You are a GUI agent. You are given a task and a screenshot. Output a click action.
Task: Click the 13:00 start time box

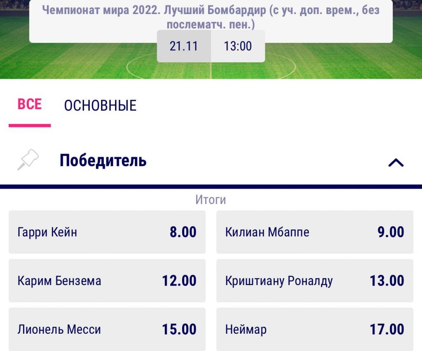[238, 46]
